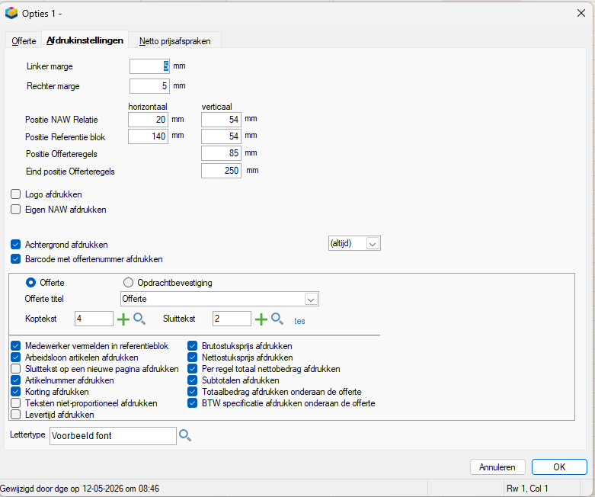Viewport: 595px width, 497px height.
Task: Click the magnifier icon next to Koptekst
Action: 139,319
